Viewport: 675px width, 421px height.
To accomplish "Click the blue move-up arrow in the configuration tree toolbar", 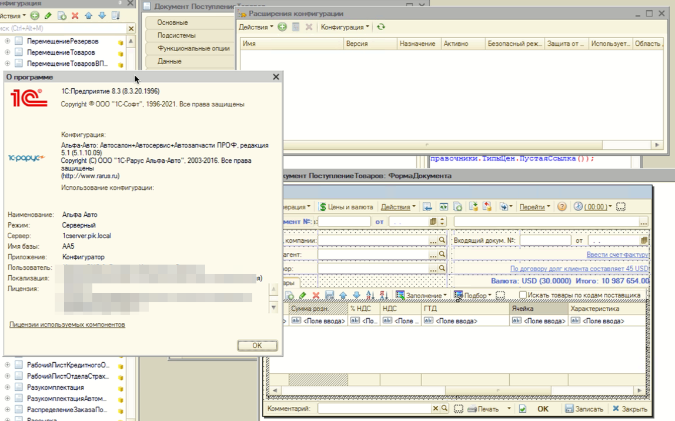I will point(89,16).
